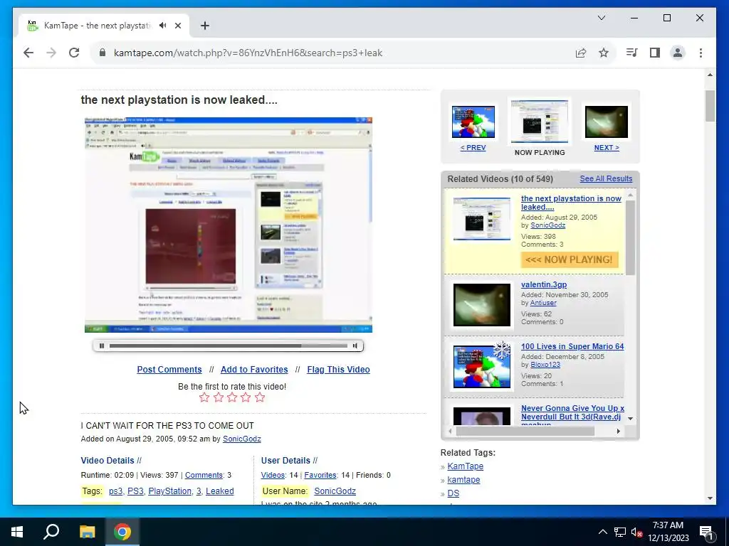The width and height of the screenshot is (729, 546).
Task: Click the PlayStation tag
Action: pos(169,491)
